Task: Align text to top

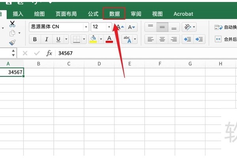Action: tap(150, 27)
